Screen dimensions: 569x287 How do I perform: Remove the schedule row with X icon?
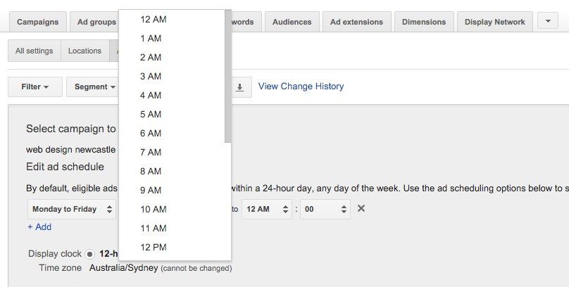pyautogui.click(x=361, y=209)
